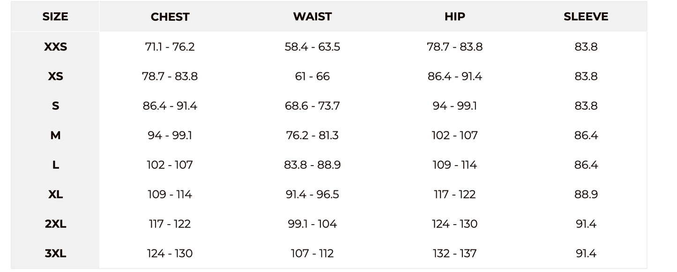Select the XS size row label
The height and width of the screenshot is (272, 677).
click(x=55, y=76)
